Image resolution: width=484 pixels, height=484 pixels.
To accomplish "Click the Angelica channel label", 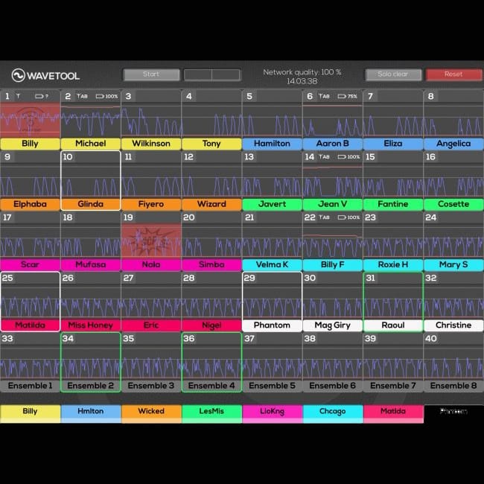I will click(453, 144).
